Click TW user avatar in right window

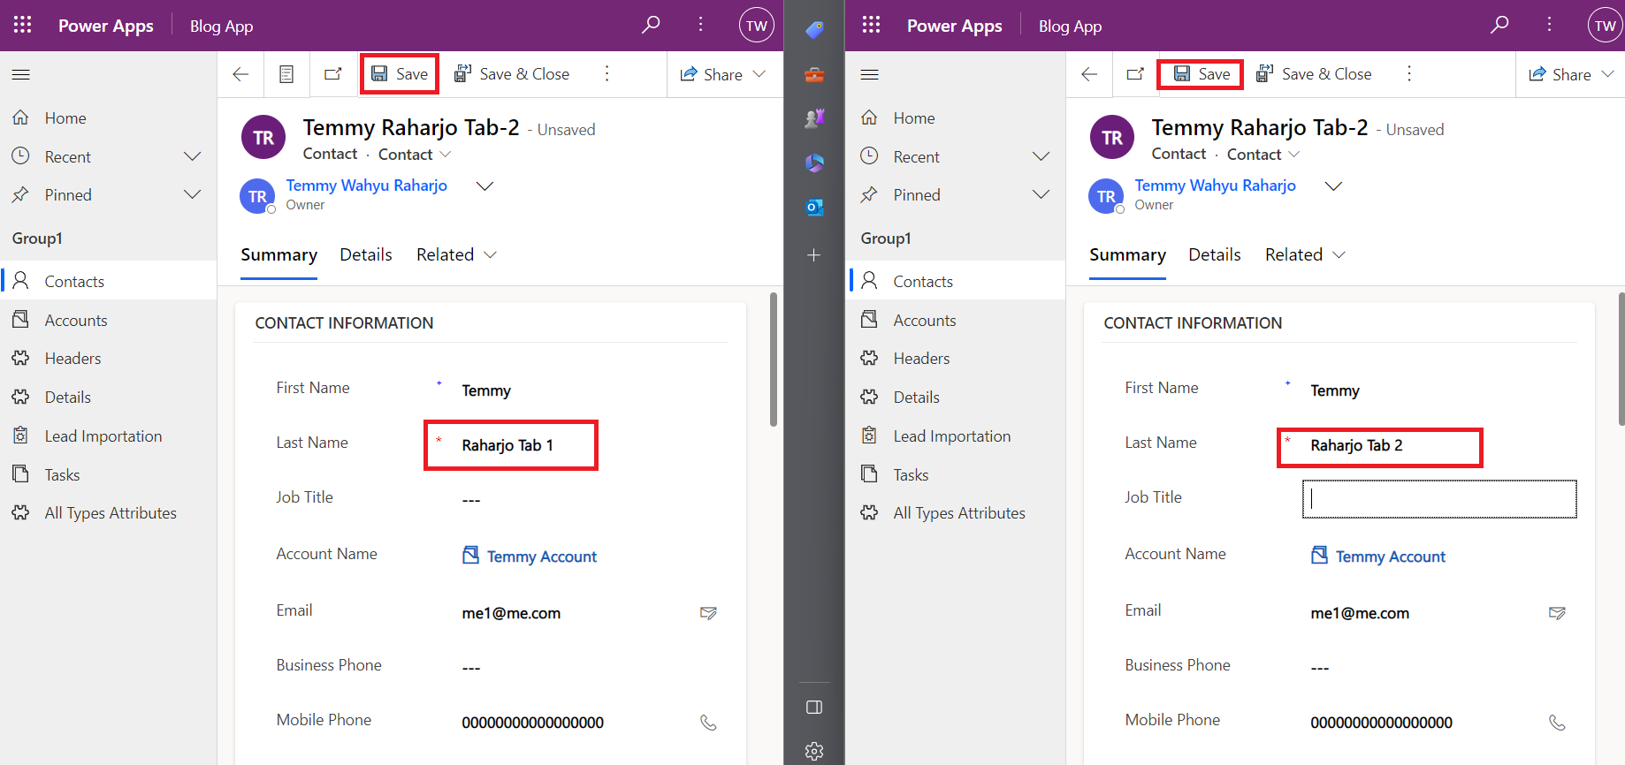(1606, 26)
